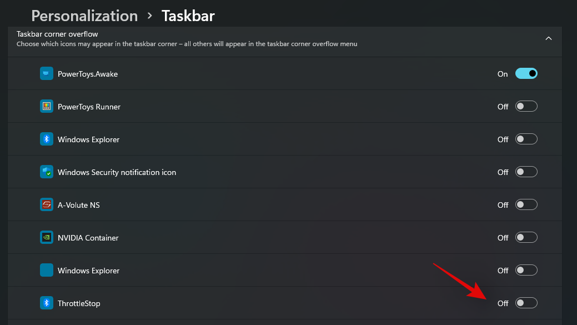
Task: Enable the PowerToys Runner toggle
Action: (x=526, y=106)
